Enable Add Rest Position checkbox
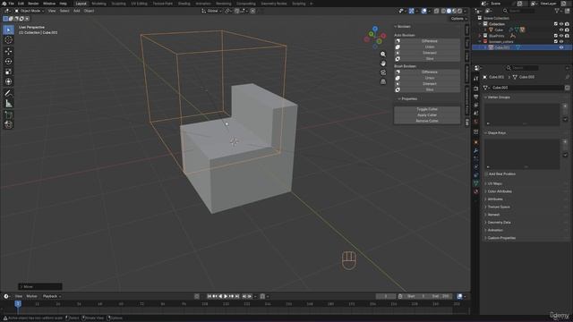This screenshot has height=322, width=573. point(486,174)
